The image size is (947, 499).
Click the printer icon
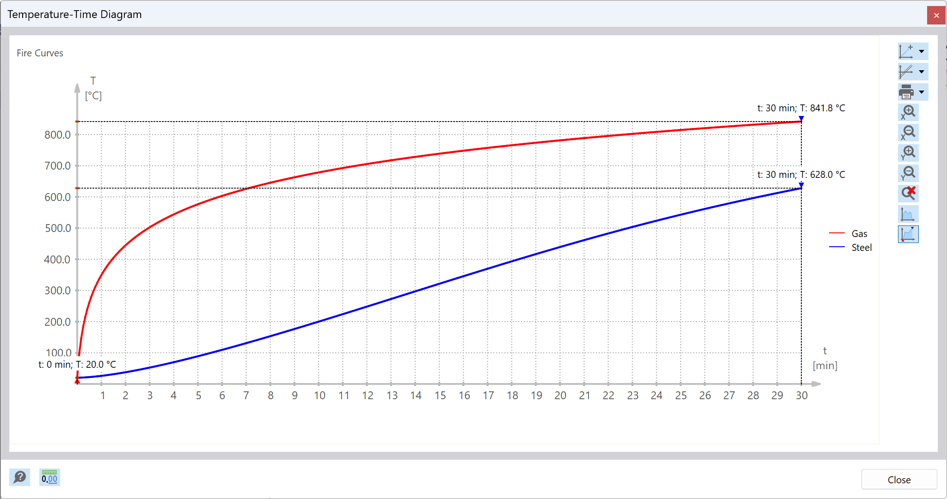pyautogui.click(x=906, y=92)
